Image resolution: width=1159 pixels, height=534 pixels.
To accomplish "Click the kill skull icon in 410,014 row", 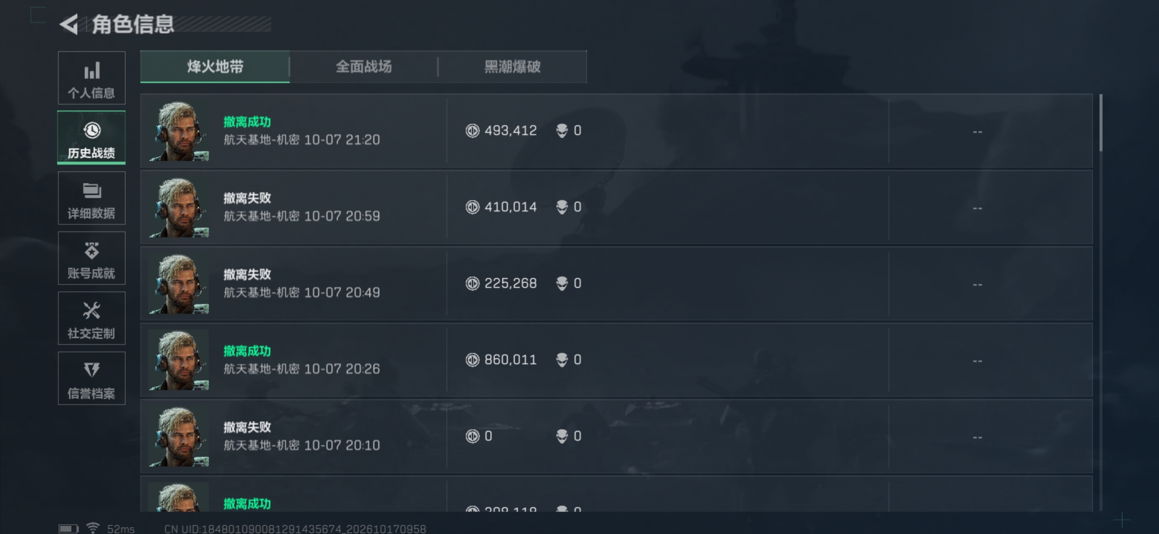I will (x=562, y=207).
